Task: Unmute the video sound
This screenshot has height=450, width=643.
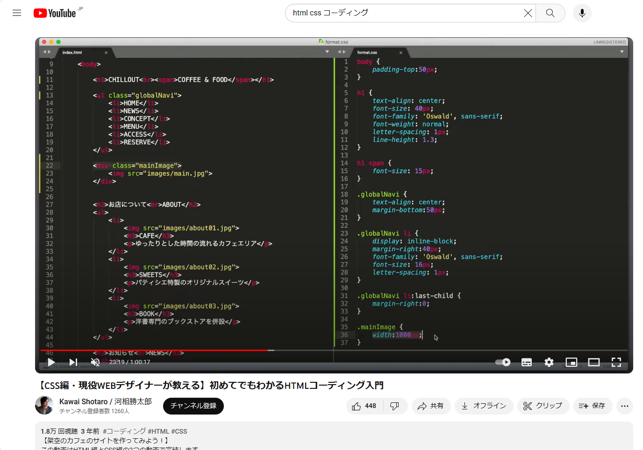Action: point(95,362)
